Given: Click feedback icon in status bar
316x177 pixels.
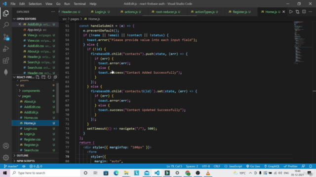Looking at the screenshot, I should [x=303, y=166].
